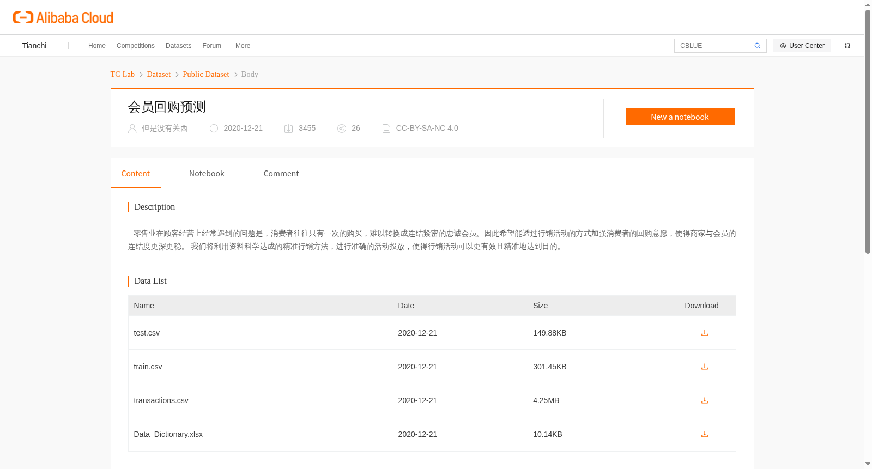Click the 4.25MB size cell

546,400
